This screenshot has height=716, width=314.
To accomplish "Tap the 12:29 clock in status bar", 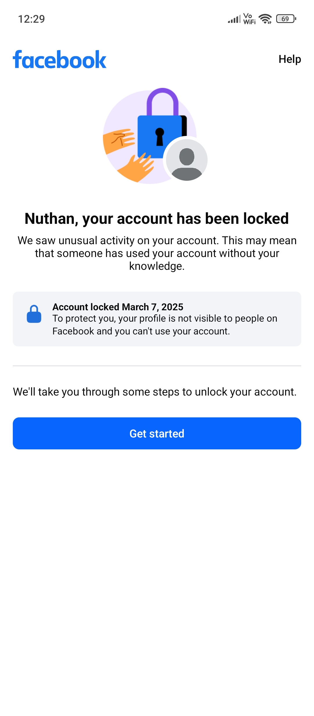I will pos(31,19).
